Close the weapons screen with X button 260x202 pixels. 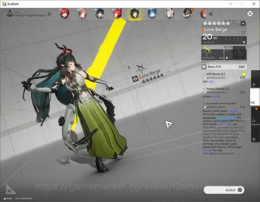(x=250, y=14)
